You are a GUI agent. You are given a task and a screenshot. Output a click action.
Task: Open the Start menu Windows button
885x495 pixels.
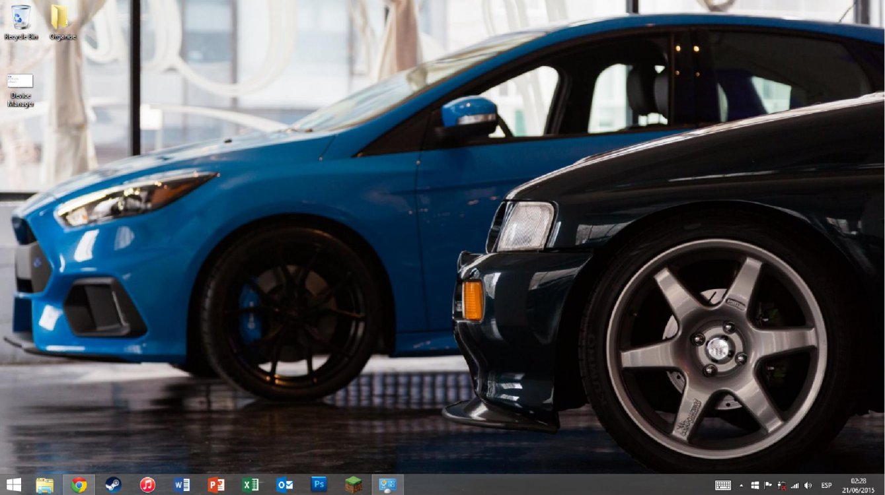tap(13, 485)
